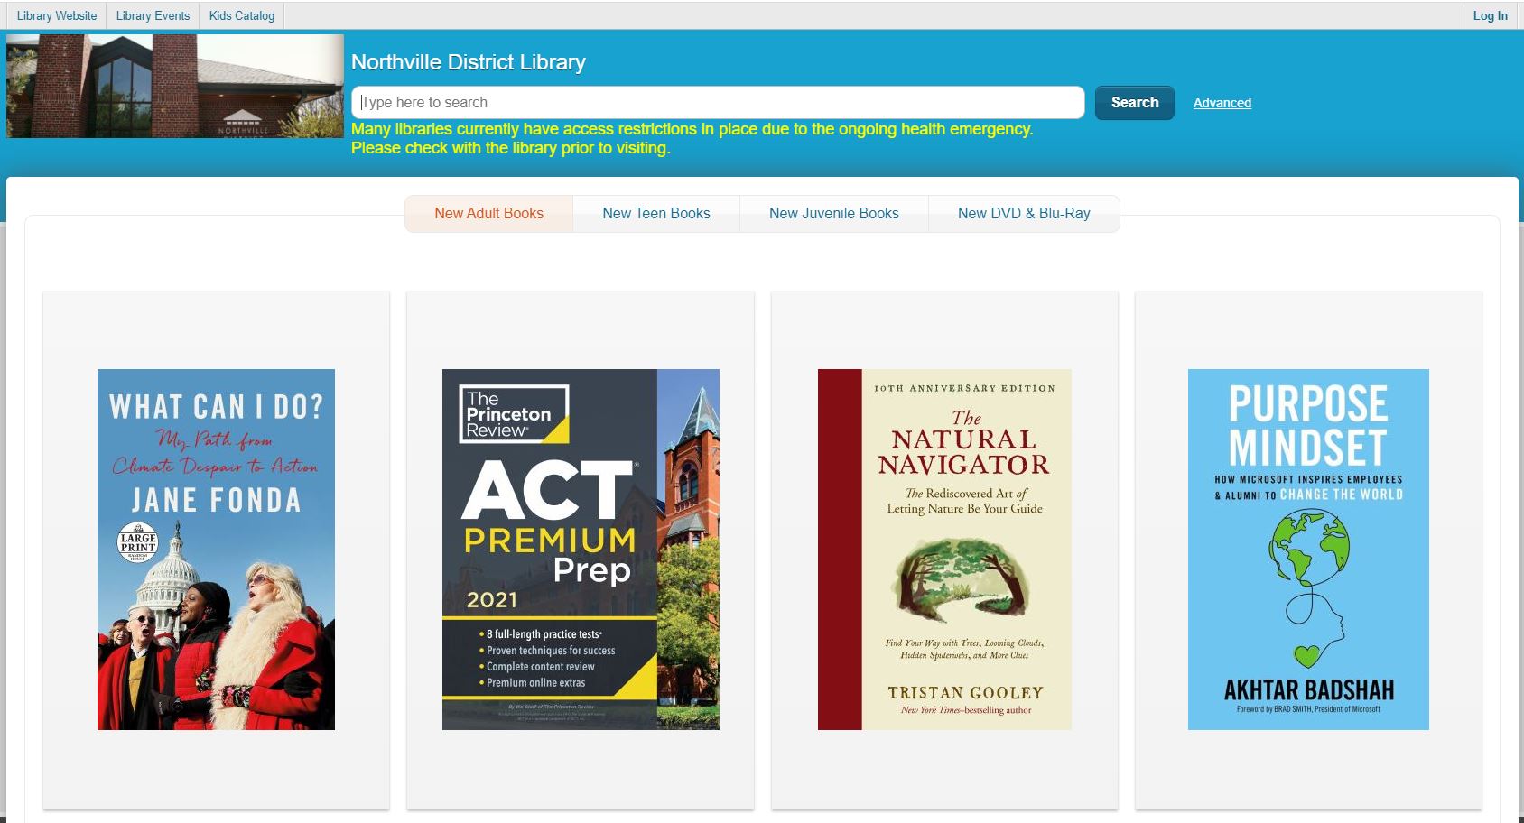Click Log In at top right
The height and width of the screenshot is (823, 1524).
pos(1490,15)
